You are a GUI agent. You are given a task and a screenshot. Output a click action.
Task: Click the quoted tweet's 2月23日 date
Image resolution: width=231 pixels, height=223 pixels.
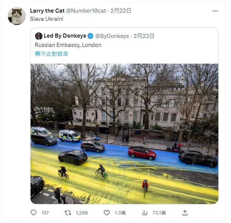[144, 36]
